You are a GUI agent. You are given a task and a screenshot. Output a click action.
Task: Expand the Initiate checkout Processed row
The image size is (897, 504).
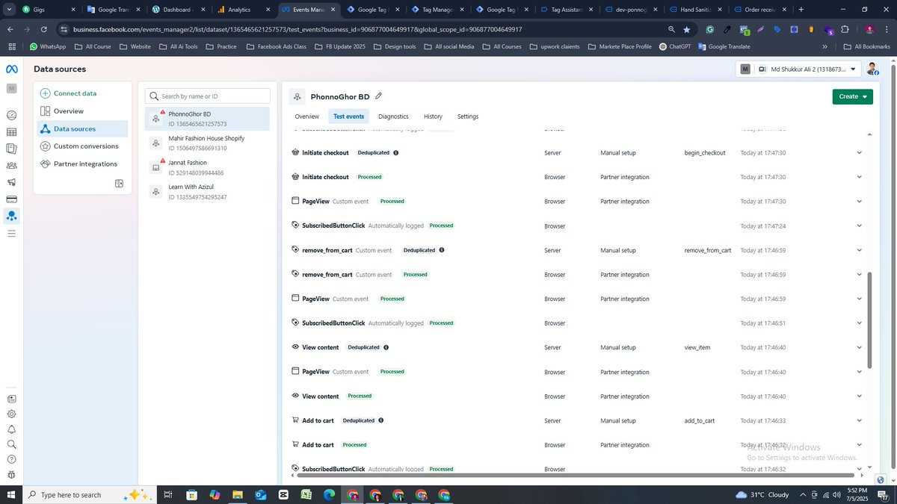point(859,177)
